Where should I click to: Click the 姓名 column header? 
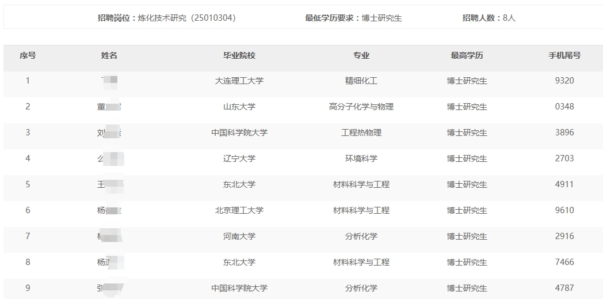[109, 55]
